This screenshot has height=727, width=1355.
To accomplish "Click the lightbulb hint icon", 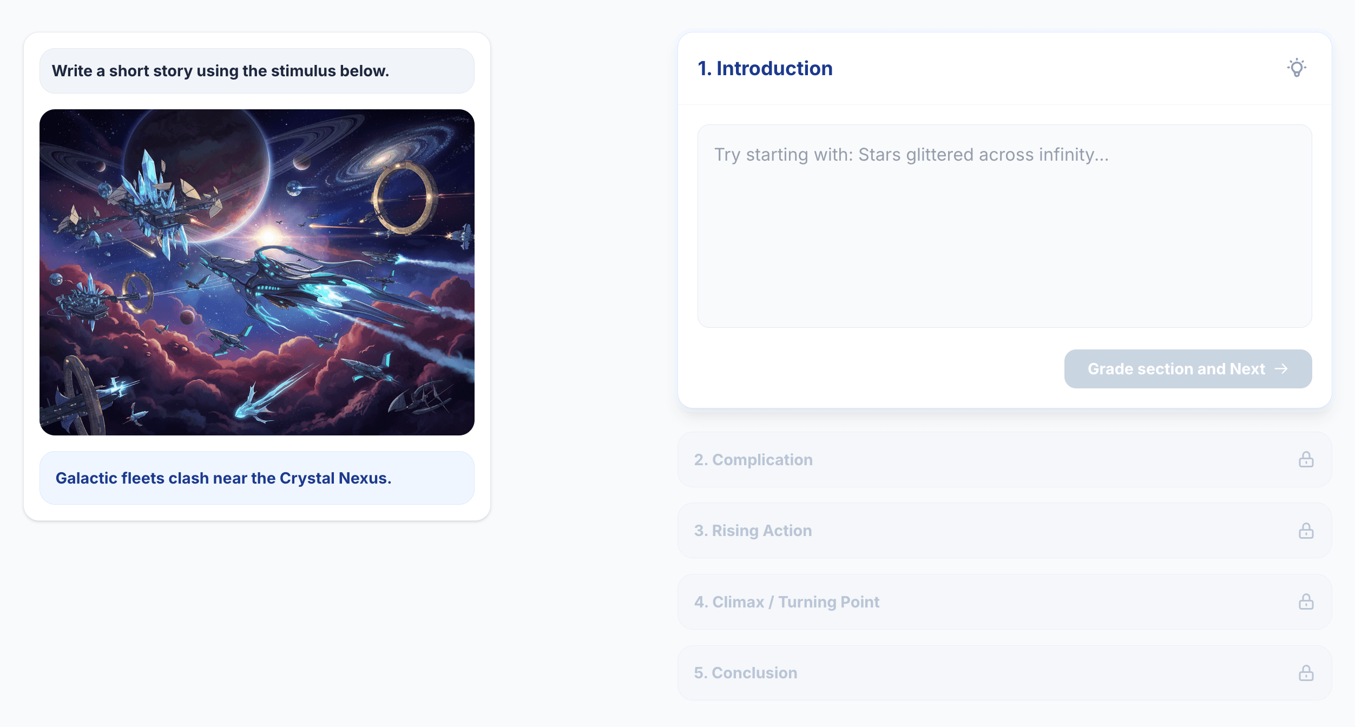I will point(1297,68).
